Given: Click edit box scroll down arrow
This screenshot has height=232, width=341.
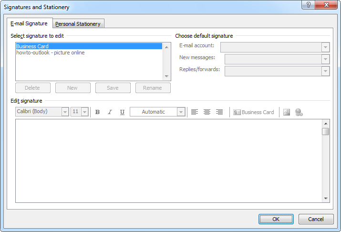Looking at the screenshot, I should (x=326, y=198).
